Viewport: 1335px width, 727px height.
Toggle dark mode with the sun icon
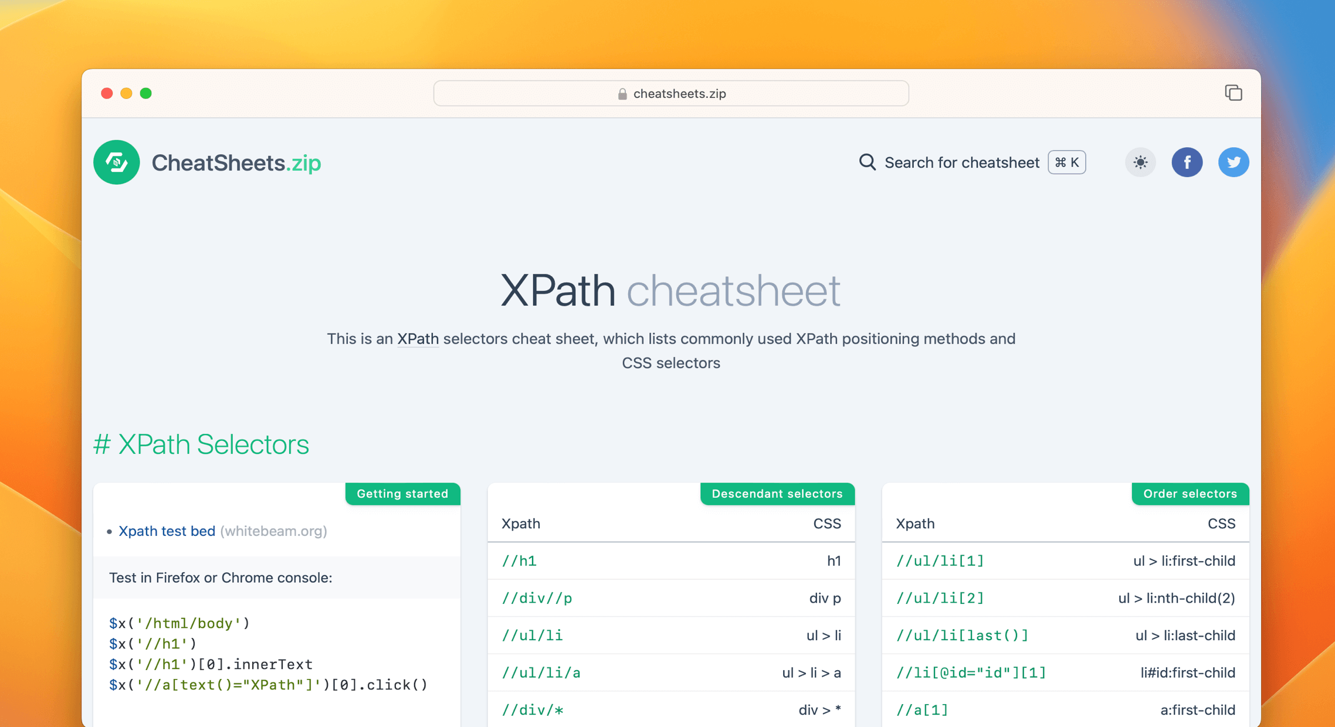coord(1140,162)
